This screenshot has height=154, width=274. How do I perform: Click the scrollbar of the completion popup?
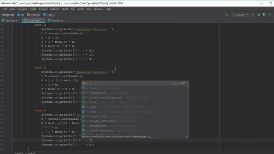[188, 84]
